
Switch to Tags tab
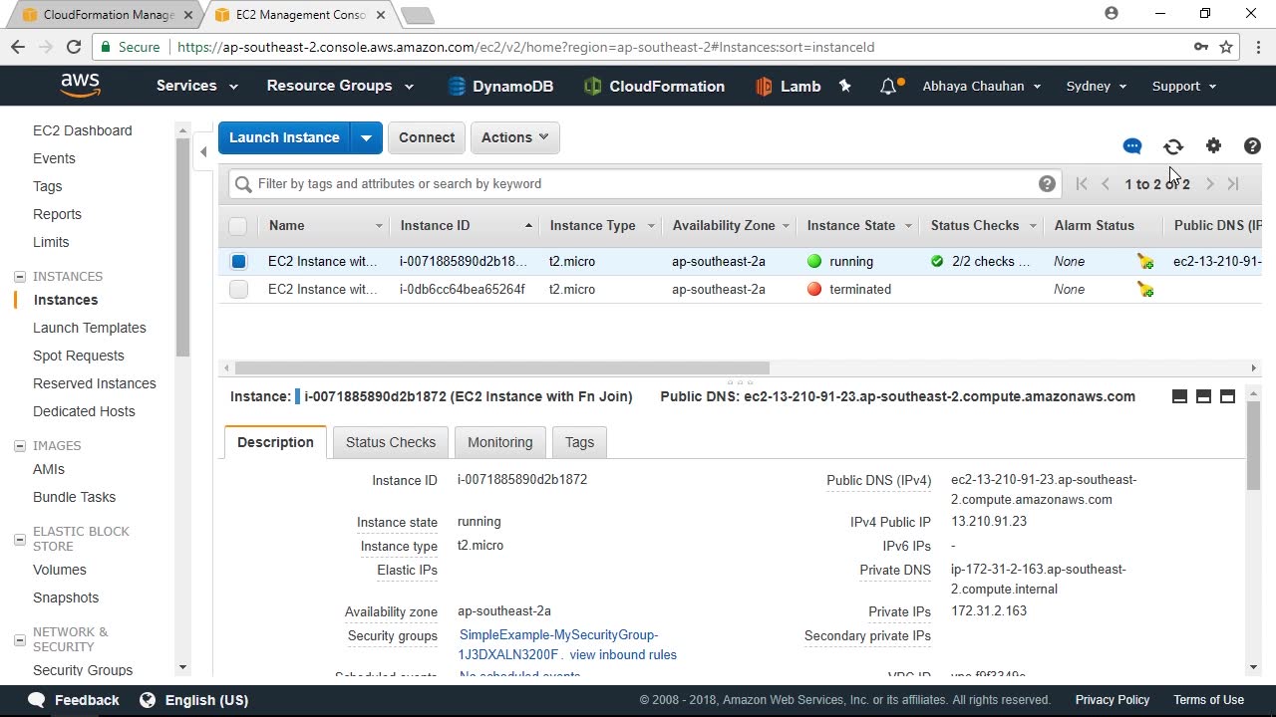[579, 442]
